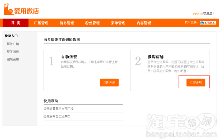Open help link 如何发布自定义菜单
The height and width of the screenshot is (139, 219).
click(x=57, y=116)
